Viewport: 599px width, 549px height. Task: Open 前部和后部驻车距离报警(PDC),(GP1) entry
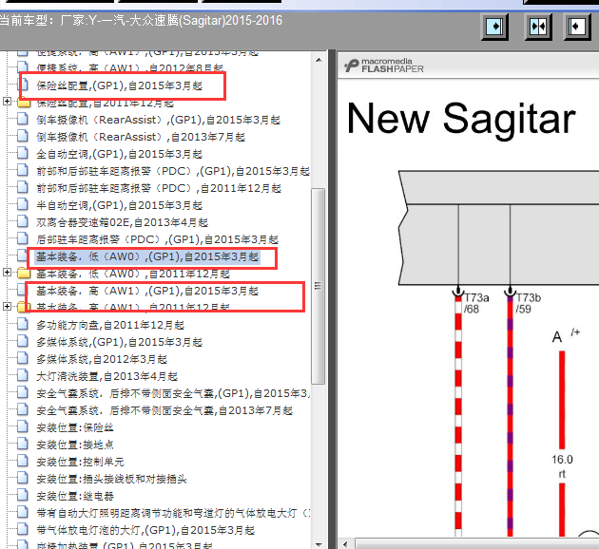coord(173,171)
